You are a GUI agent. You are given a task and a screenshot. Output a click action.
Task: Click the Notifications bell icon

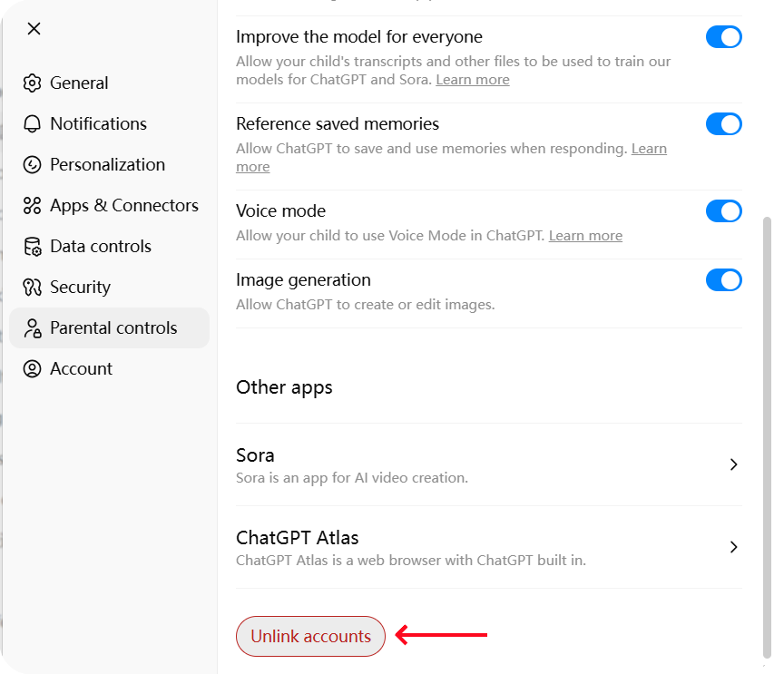(x=33, y=124)
